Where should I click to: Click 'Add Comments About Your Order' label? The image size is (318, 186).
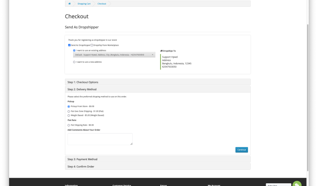[x=84, y=130]
